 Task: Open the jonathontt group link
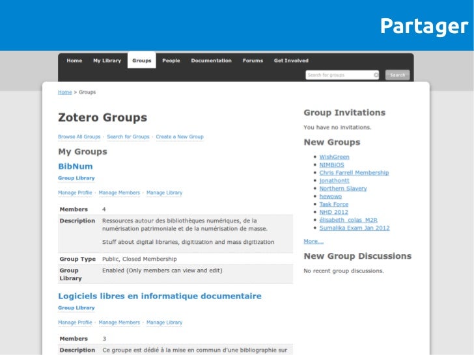click(335, 181)
